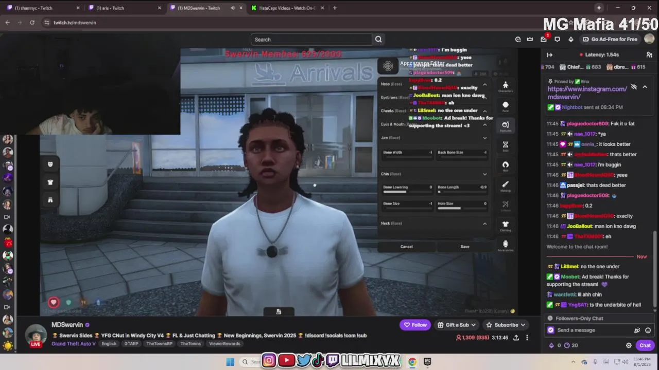Open Twitch whispers icon
The width and height of the screenshot is (659, 370).
pos(557,39)
